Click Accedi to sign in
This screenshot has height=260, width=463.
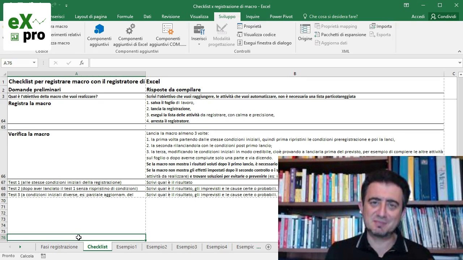pos(418,17)
